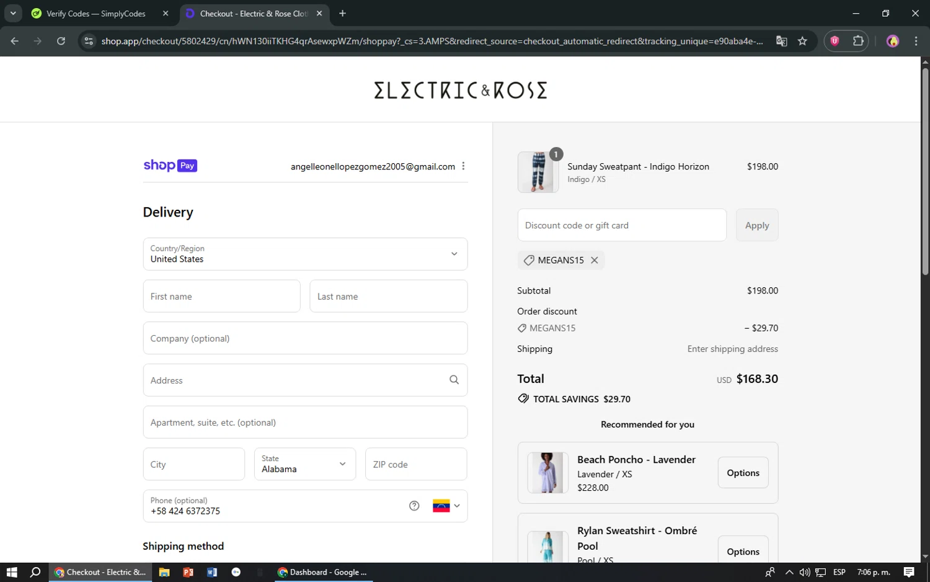The image size is (930, 582).
Task: Open the extensions puzzle icon
Action: pyautogui.click(x=858, y=41)
